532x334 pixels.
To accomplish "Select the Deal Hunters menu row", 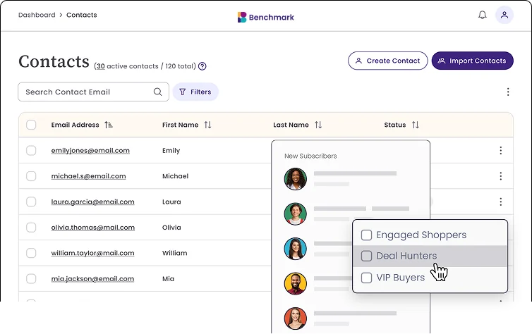I will point(430,256).
